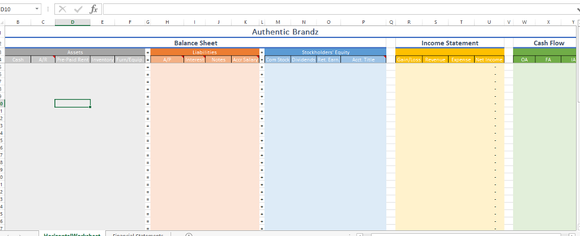Select the A/R column heading cell
The height and width of the screenshot is (236, 580).
pyautogui.click(x=43, y=59)
